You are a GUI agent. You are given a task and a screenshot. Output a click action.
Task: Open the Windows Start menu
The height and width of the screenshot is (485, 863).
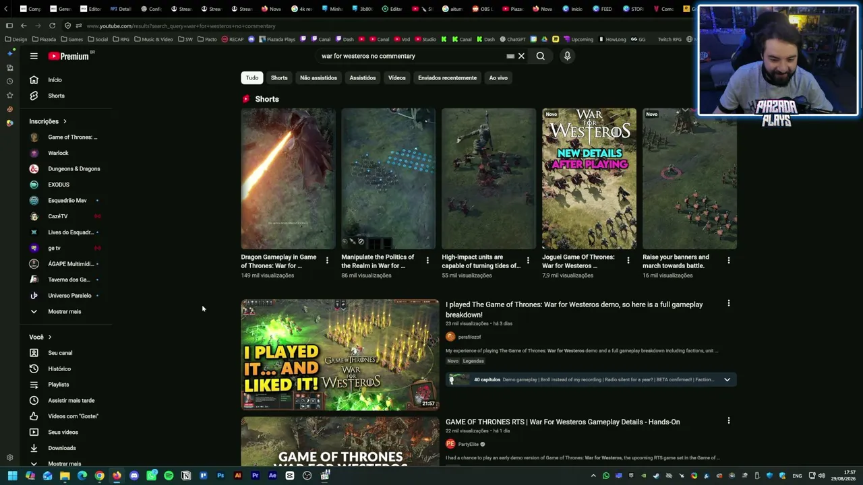pyautogui.click(x=12, y=476)
